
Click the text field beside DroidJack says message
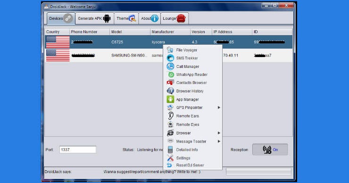coord(258,172)
